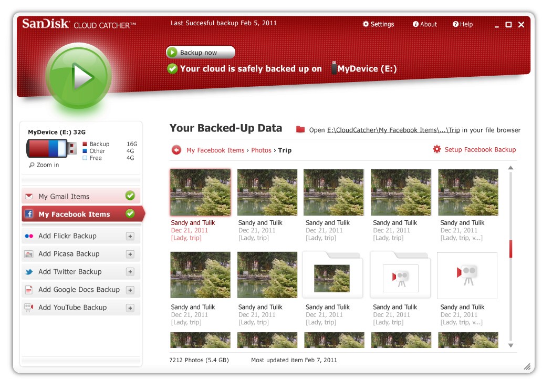
Task: Click Add Twitter Backup row
Action: (x=81, y=272)
